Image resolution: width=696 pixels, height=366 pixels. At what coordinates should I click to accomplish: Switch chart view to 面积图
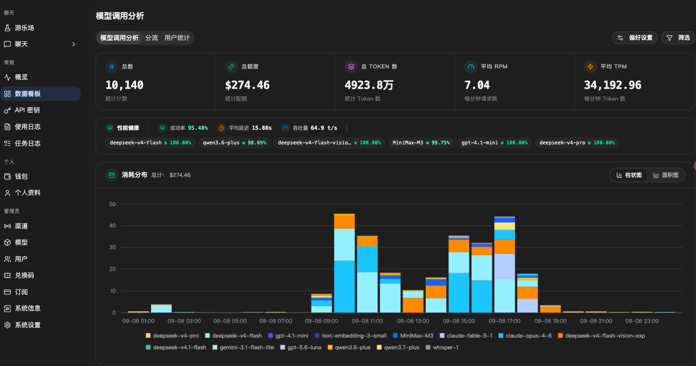click(x=666, y=175)
